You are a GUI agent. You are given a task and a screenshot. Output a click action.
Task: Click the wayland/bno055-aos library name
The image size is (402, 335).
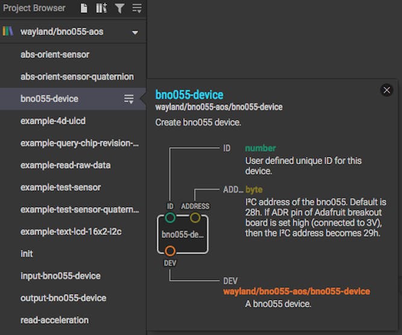[62, 32]
